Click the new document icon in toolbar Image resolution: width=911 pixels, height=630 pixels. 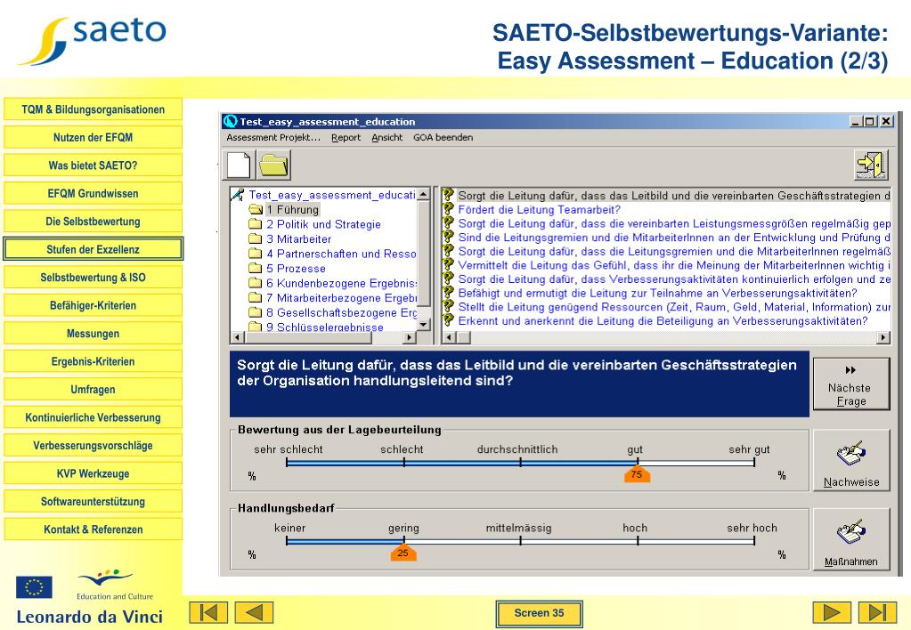[x=238, y=165]
